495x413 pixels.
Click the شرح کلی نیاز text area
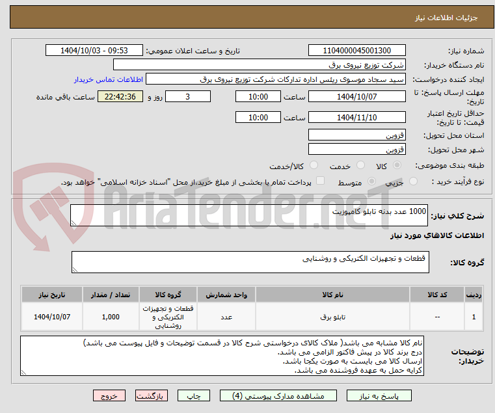[248, 215]
